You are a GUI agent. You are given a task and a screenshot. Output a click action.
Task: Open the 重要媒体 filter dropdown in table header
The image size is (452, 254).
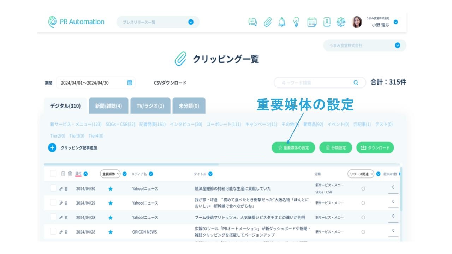(x=110, y=174)
